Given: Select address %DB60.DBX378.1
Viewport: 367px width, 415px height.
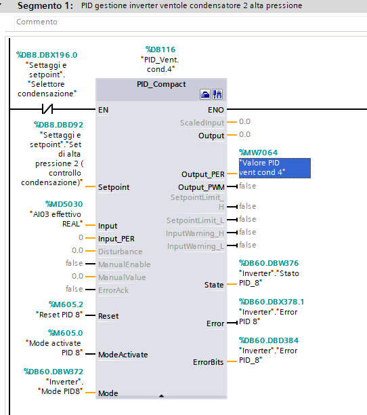Looking at the screenshot, I should pos(272,302).
